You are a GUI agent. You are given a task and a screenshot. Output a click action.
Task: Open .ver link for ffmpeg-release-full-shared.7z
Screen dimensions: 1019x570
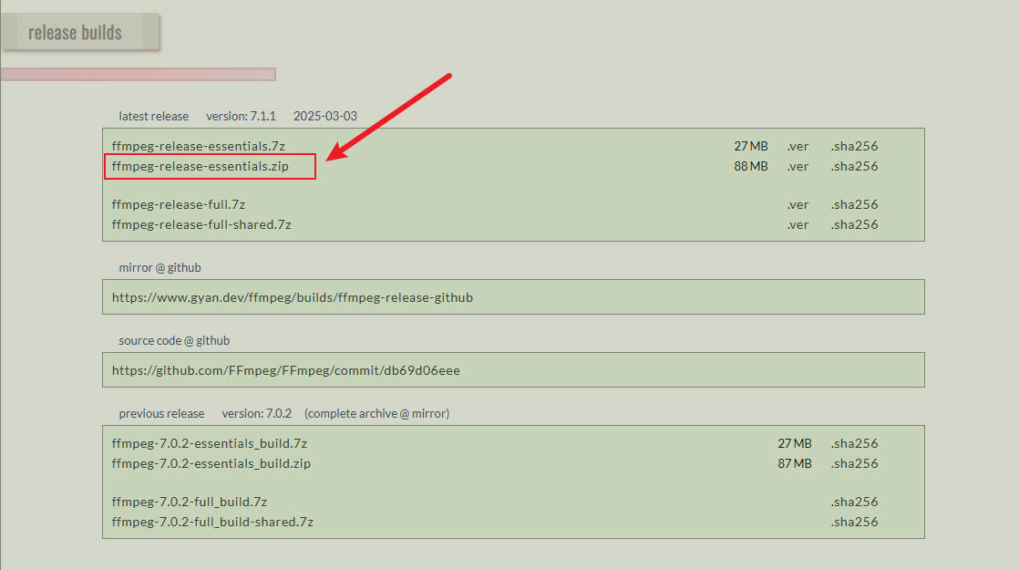tap(798, 225)
